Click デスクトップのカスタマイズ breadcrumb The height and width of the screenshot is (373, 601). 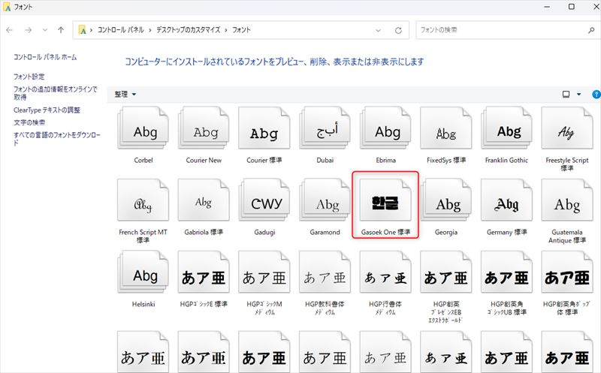pyautogui.click(x=189, y=30)
